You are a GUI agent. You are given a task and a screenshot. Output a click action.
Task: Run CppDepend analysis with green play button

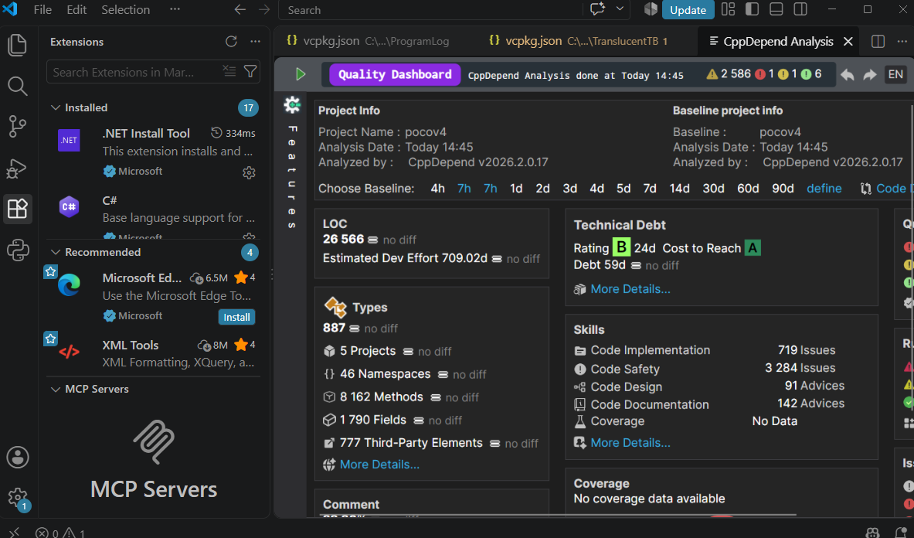tap(301, 74)
